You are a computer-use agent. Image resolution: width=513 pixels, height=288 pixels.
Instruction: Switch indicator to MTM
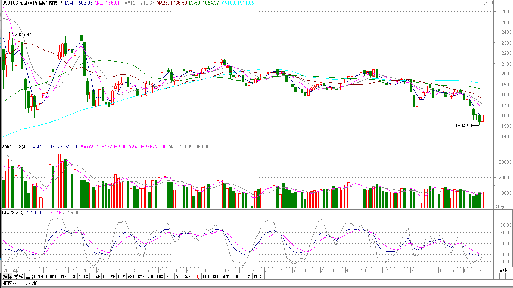226,276
